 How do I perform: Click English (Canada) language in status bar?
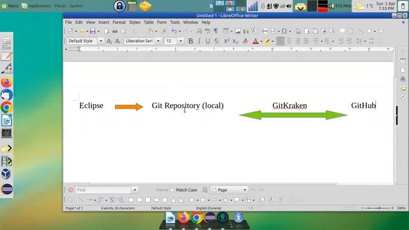pos(208,208)
